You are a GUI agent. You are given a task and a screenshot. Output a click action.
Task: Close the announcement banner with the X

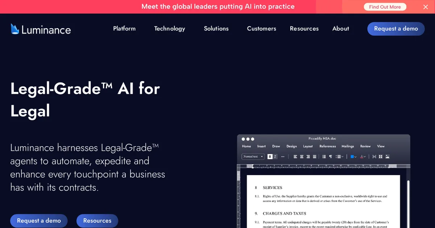pyautogui.click(x=426, y=7)
